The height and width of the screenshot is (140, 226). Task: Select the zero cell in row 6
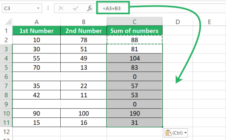[x=134, y=77]
